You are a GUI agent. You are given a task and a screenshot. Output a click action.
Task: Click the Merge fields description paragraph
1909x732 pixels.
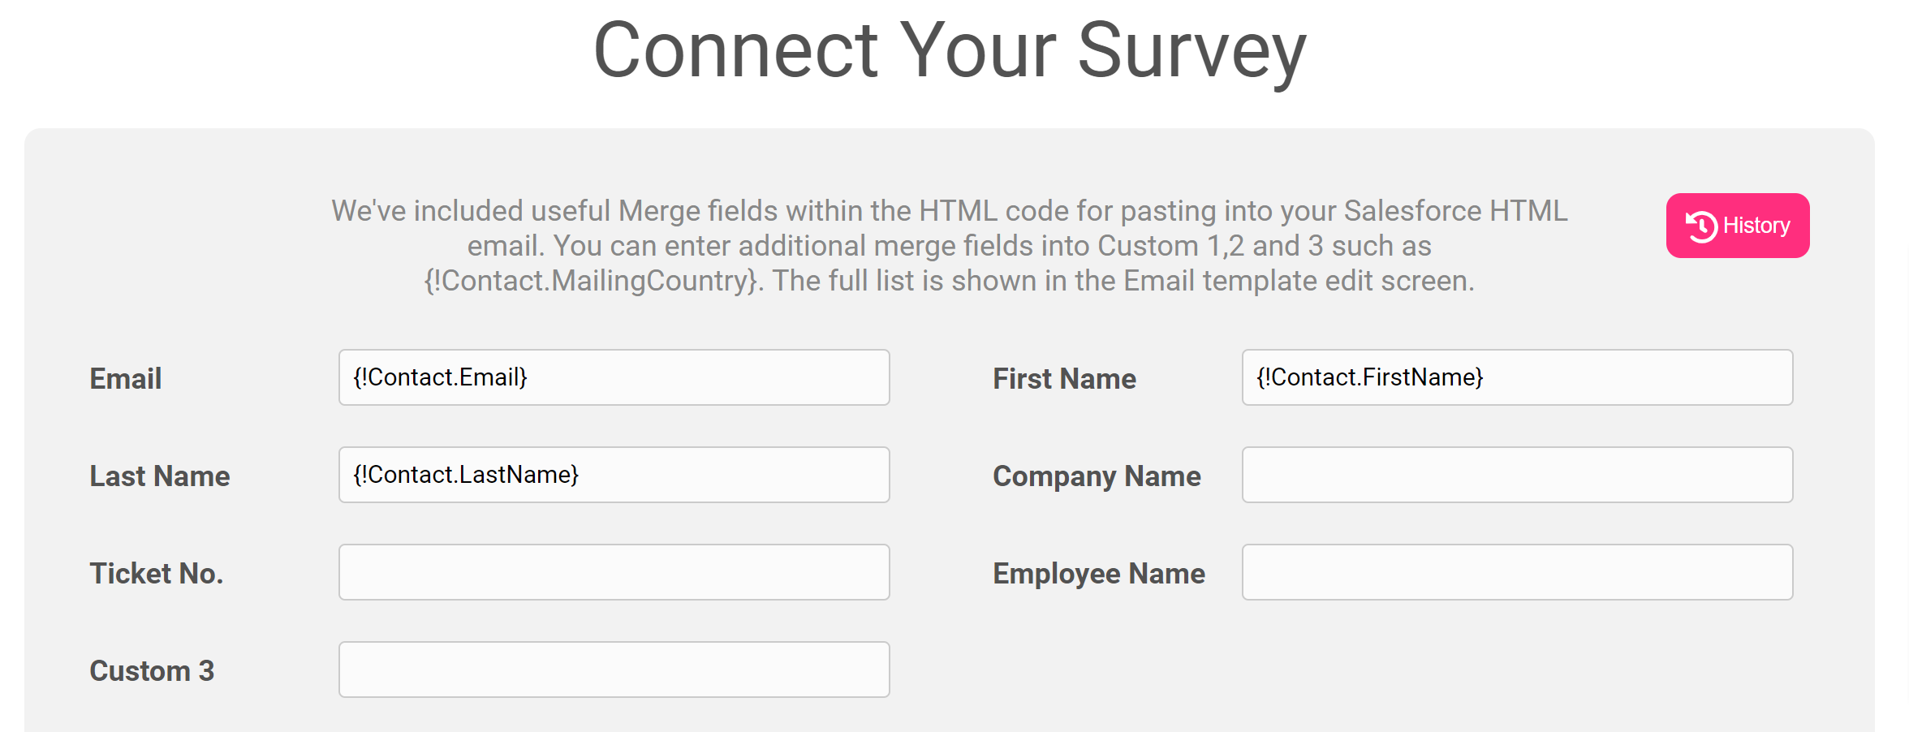click(x=950, y=246)
